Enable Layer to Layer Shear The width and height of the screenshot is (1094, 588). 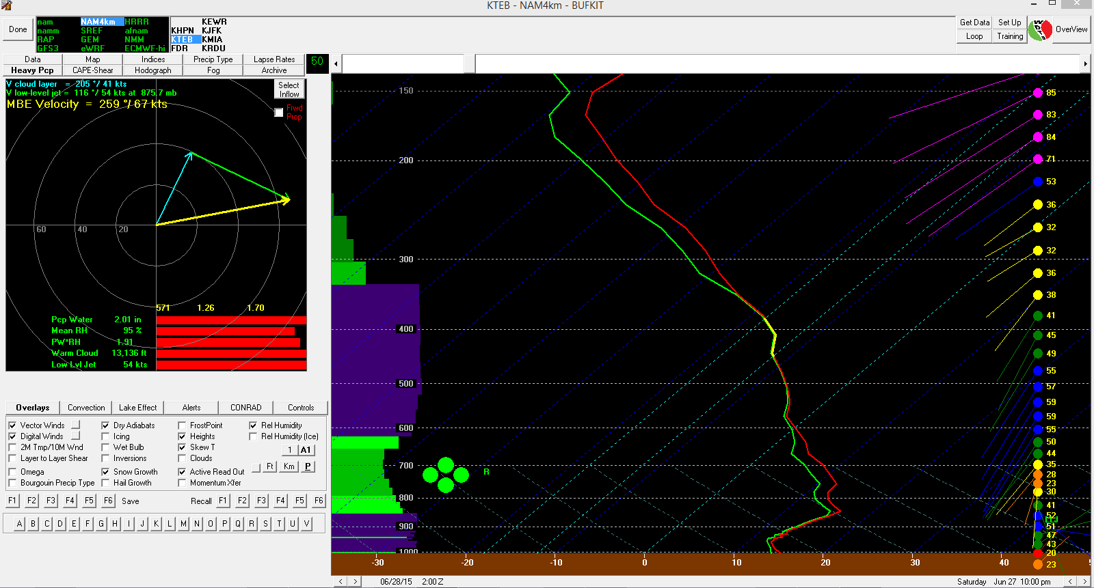pos(12,458)
